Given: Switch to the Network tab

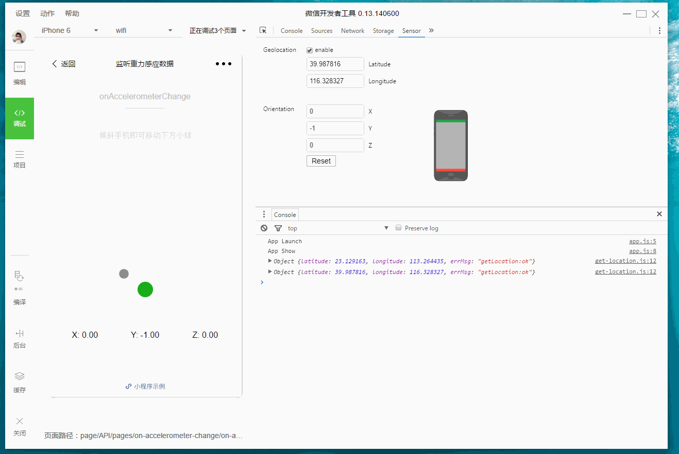Looking at the screenshot, I should 352,31.
